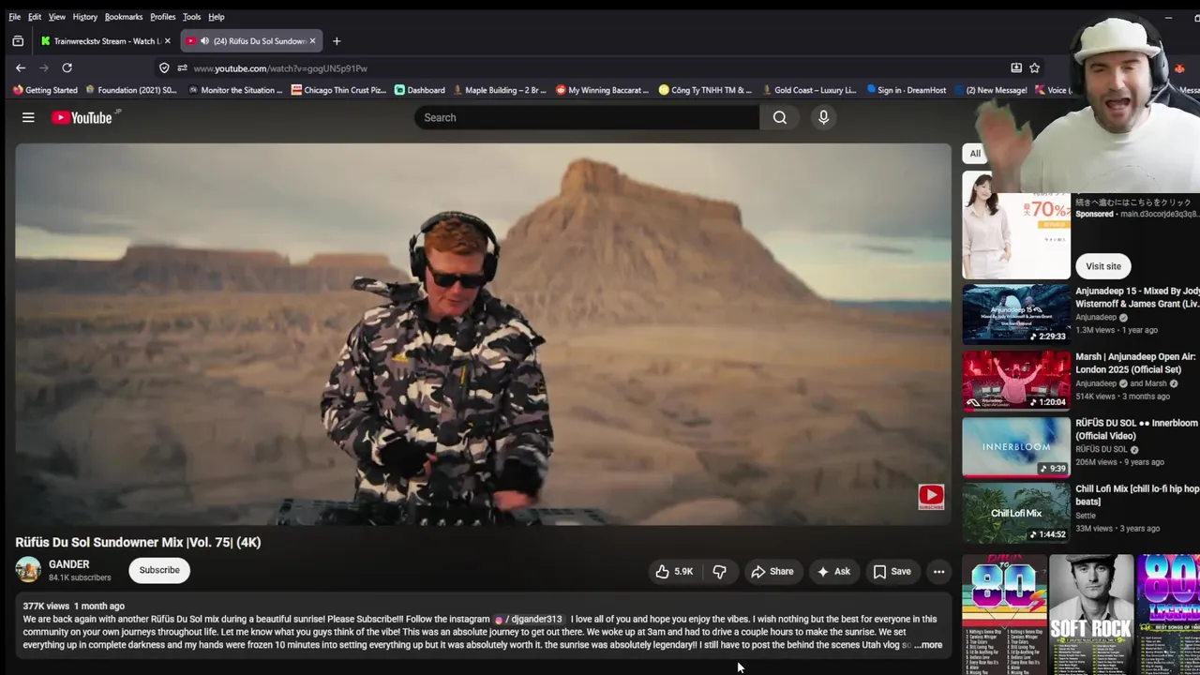Image resolution: width=1200 pixels, height=675 pixels.
Task: Open GANDER channel avatar
Action: point(28,570)
